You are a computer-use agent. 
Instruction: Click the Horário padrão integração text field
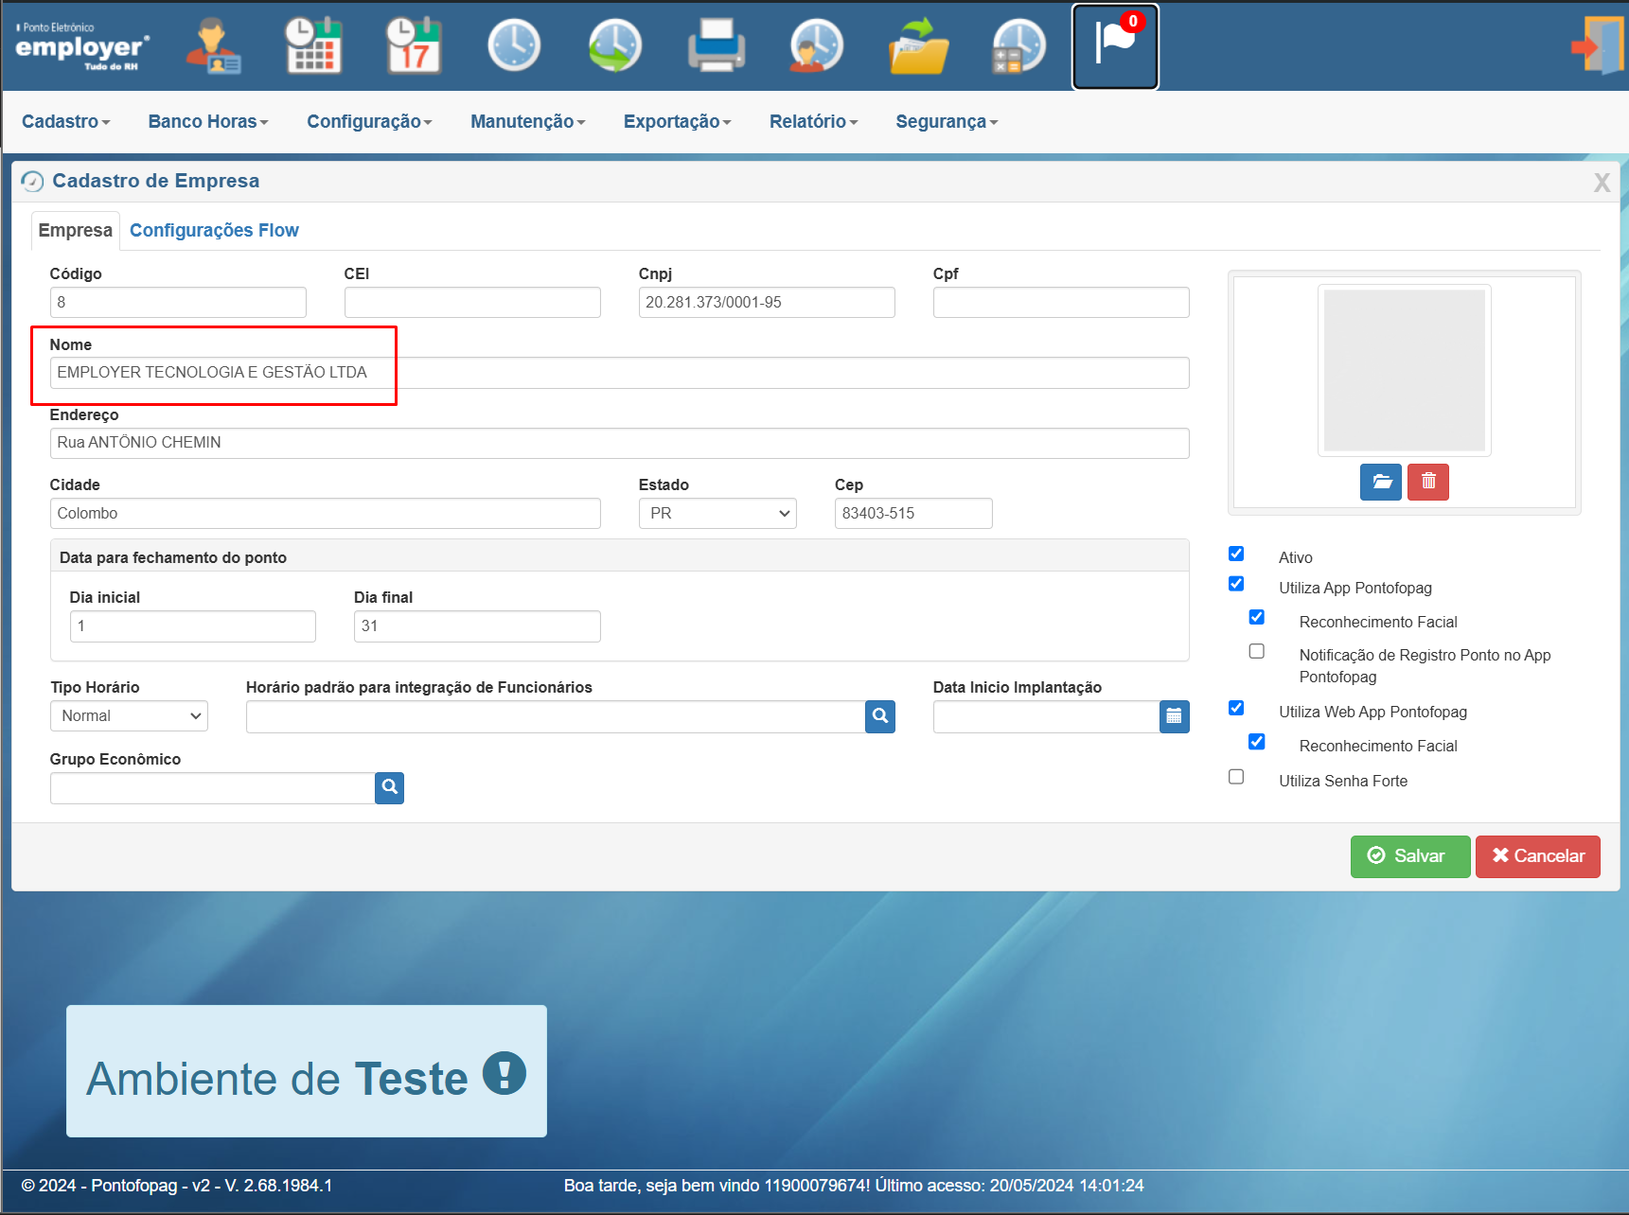pos(556,716)
